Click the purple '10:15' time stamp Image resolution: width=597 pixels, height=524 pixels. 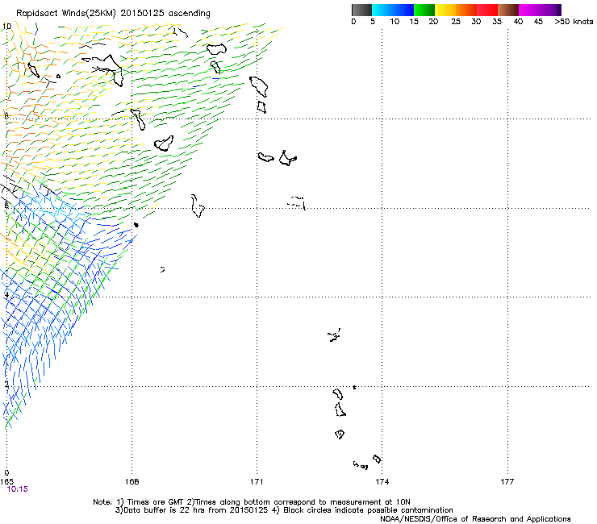pyautogui.click(x=18, y=489)
